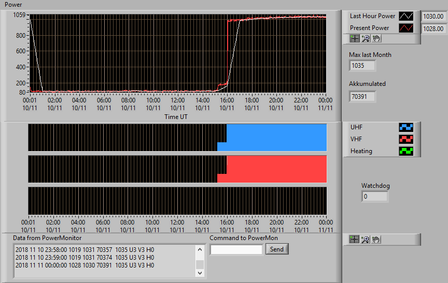Activate zoom tool on power graph palette

pos(366,38)
